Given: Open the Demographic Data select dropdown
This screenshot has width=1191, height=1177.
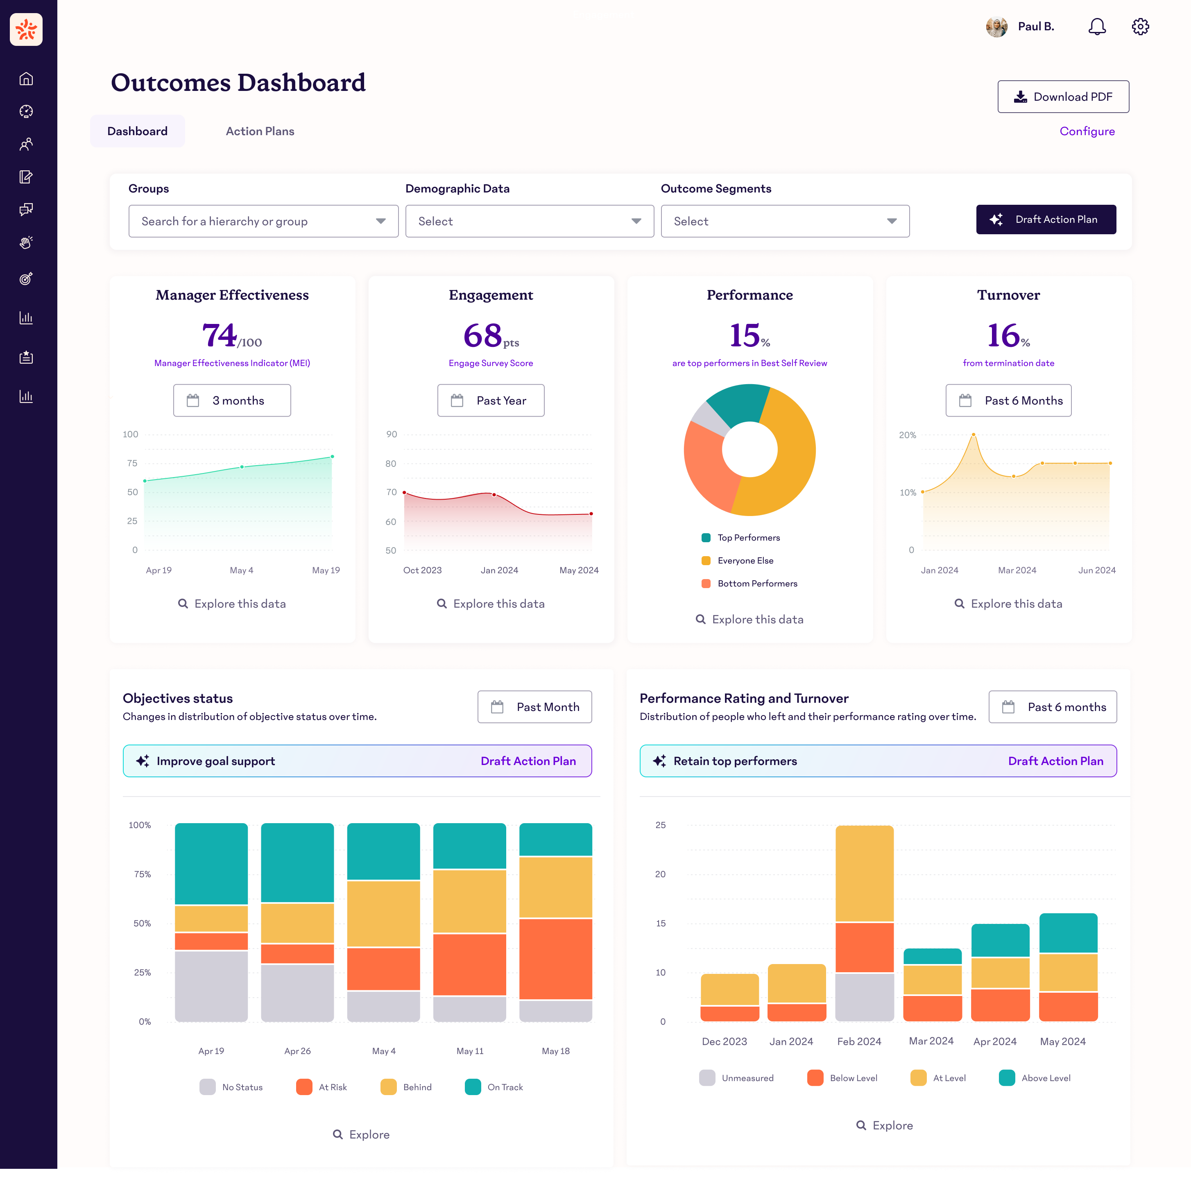Looking at the screenshot, I should (529, 221).
